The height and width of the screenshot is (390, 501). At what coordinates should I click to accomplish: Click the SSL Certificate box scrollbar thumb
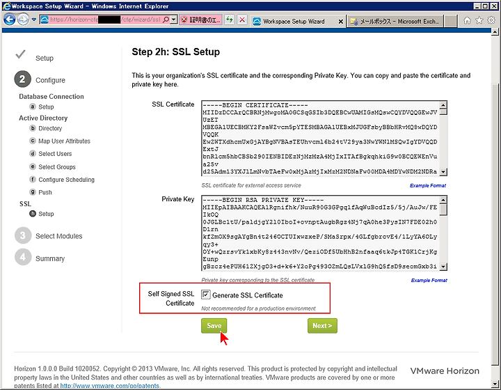443,112
